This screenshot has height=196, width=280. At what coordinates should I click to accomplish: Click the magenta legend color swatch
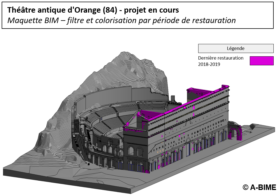click(x=261, y=61)
